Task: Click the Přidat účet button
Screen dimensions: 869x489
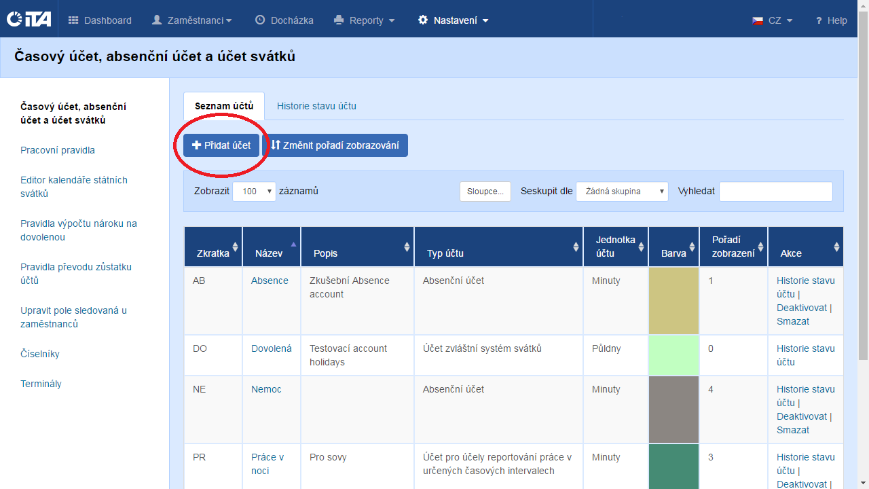Action: (221, 145)
